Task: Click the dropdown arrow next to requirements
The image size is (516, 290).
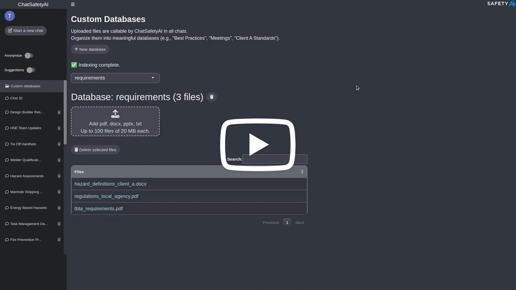Action: click(x=153, y=78)
